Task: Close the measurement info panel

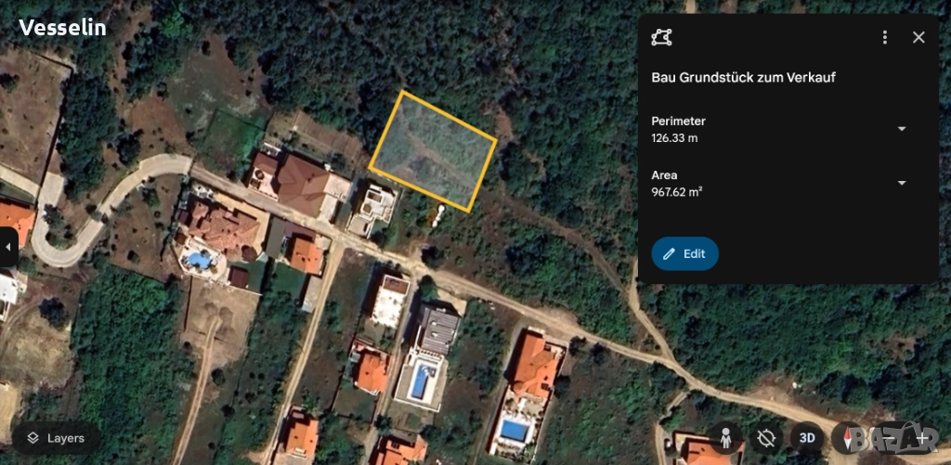Action: coord(918,37)
